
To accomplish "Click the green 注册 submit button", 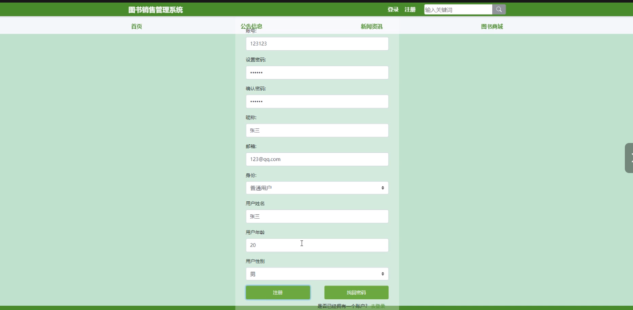I will point(278,292).
